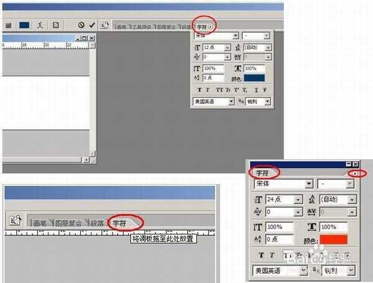Viewport: 373px width, 283px height.
Task: Open the palettes toggle icon beside Warp Text
Action: tap(56, 25)
